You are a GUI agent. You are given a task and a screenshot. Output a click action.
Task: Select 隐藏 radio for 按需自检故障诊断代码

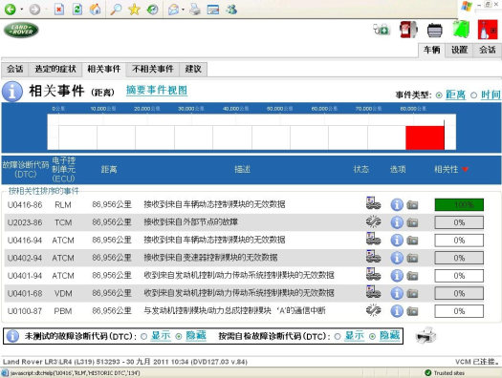pos(372,336)
